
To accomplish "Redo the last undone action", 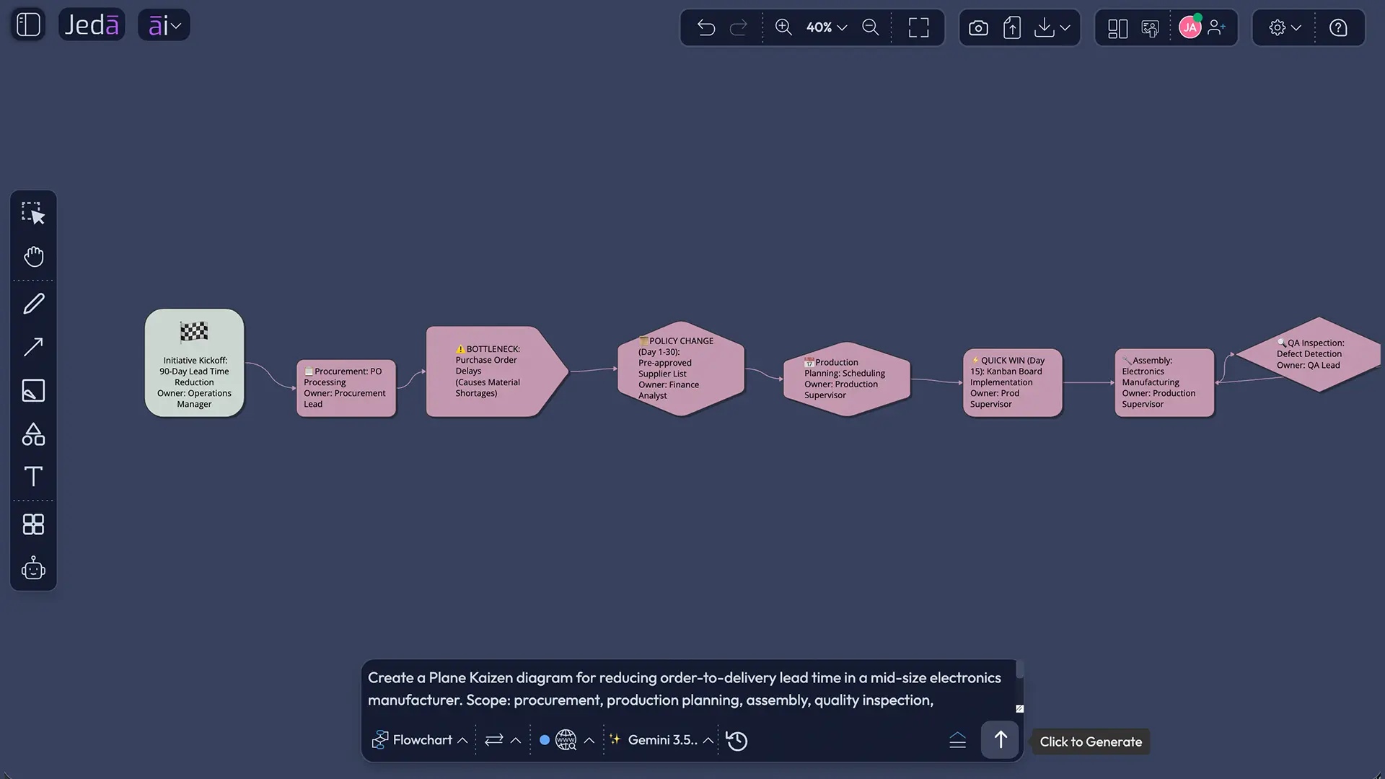I will coord(739,27).
